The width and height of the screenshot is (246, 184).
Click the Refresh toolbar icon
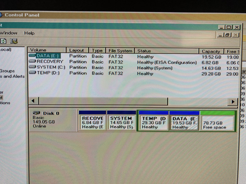click(3, 41)
